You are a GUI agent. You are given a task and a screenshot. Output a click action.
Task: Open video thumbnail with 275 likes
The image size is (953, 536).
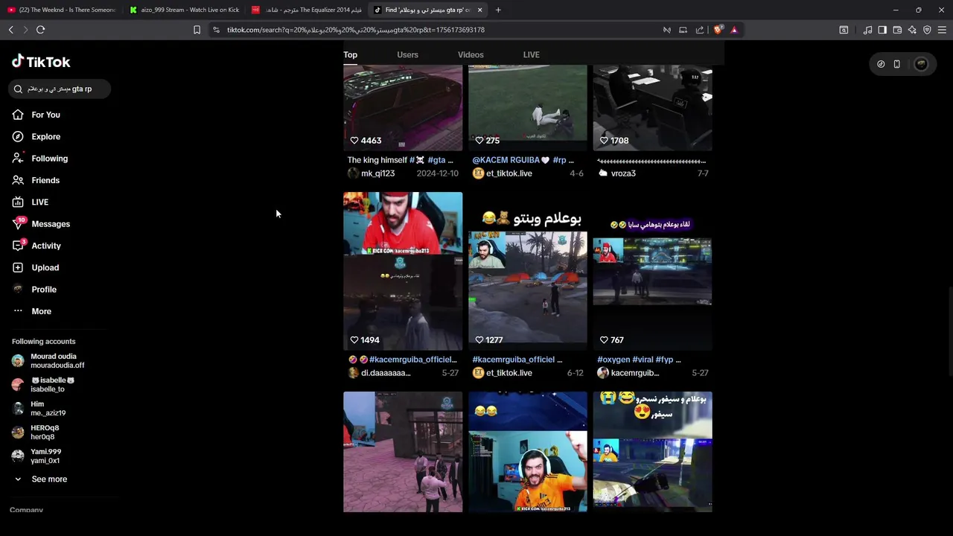click(528, 107)
